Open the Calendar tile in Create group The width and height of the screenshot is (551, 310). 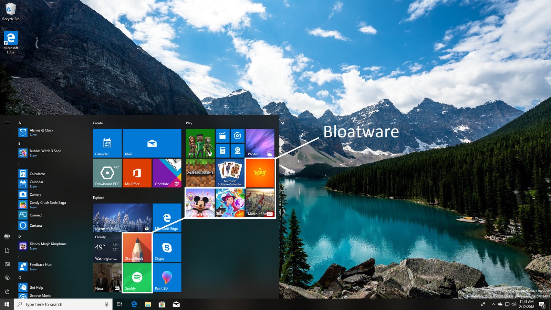pos(107,143)
